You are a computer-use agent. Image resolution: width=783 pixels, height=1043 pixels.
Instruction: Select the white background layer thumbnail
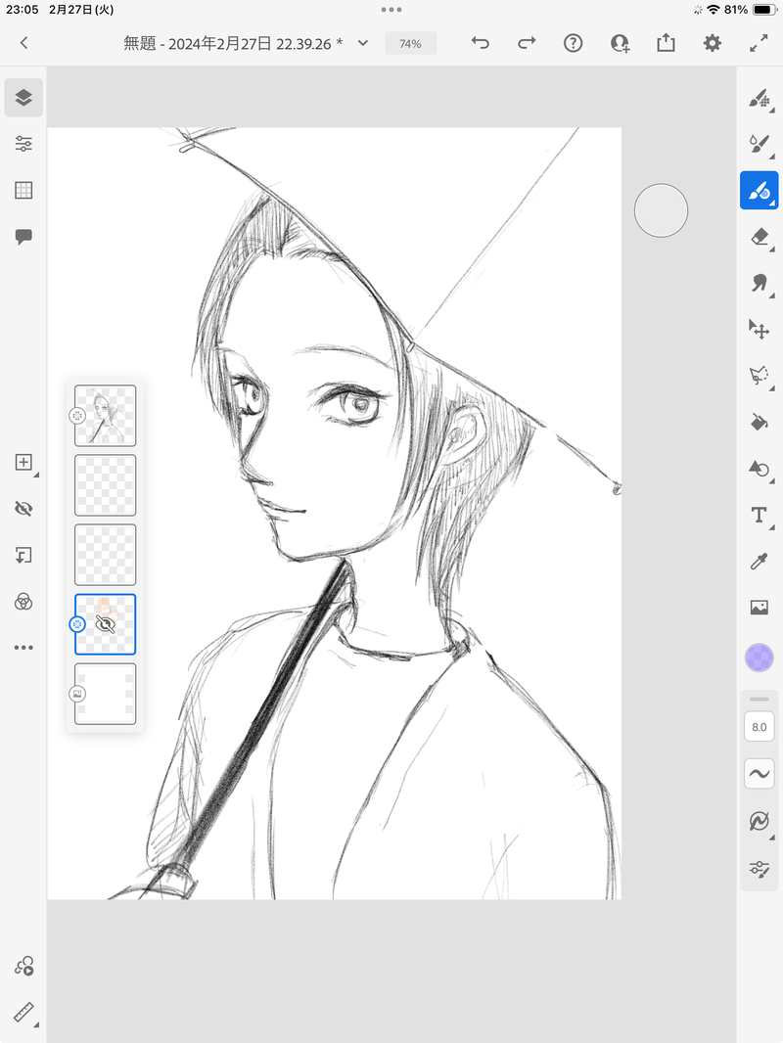click(105, 694)
